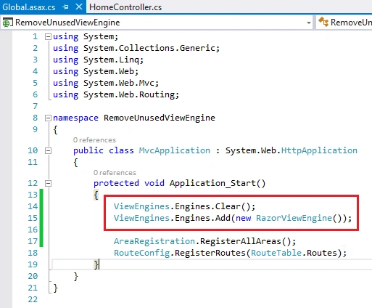Click line number 22 in the margin

[33, 299]
